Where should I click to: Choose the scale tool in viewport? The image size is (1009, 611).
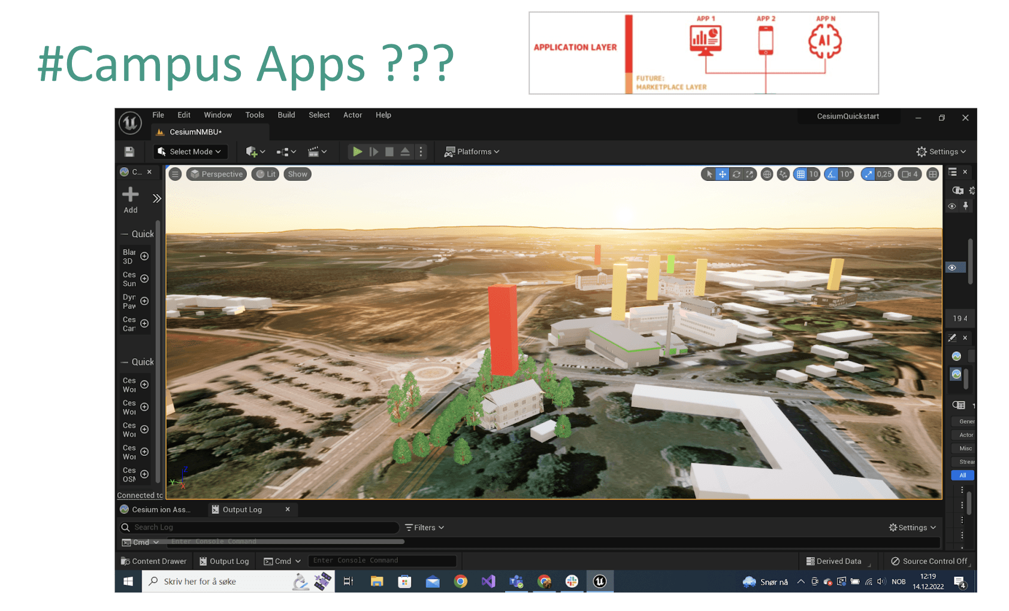[x=750, y=174]
